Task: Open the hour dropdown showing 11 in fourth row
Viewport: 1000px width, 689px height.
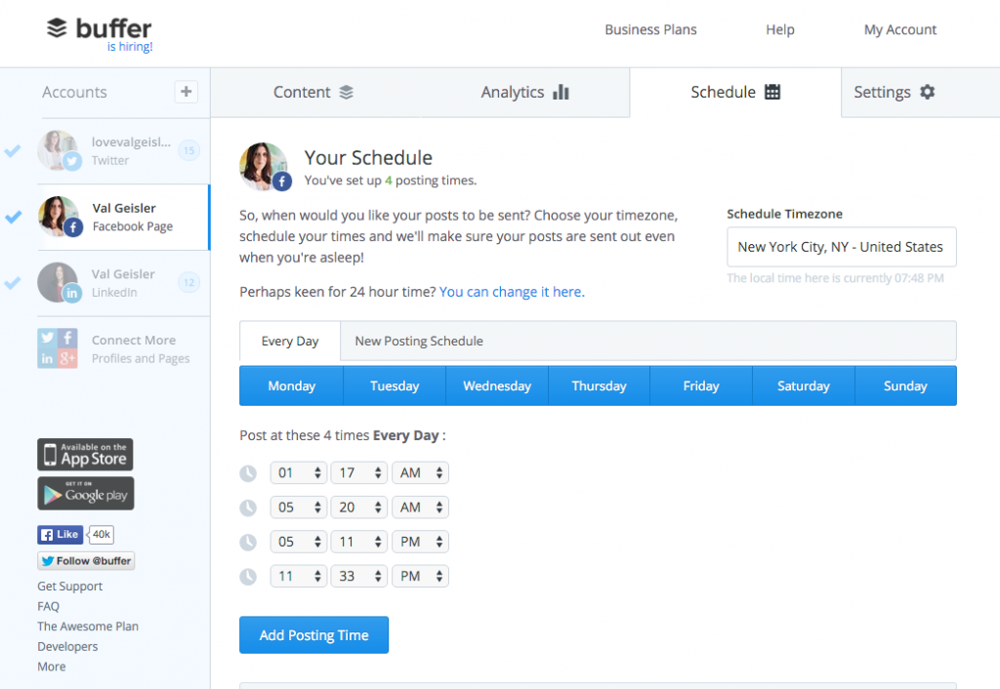Action: (x=299, y=576)
